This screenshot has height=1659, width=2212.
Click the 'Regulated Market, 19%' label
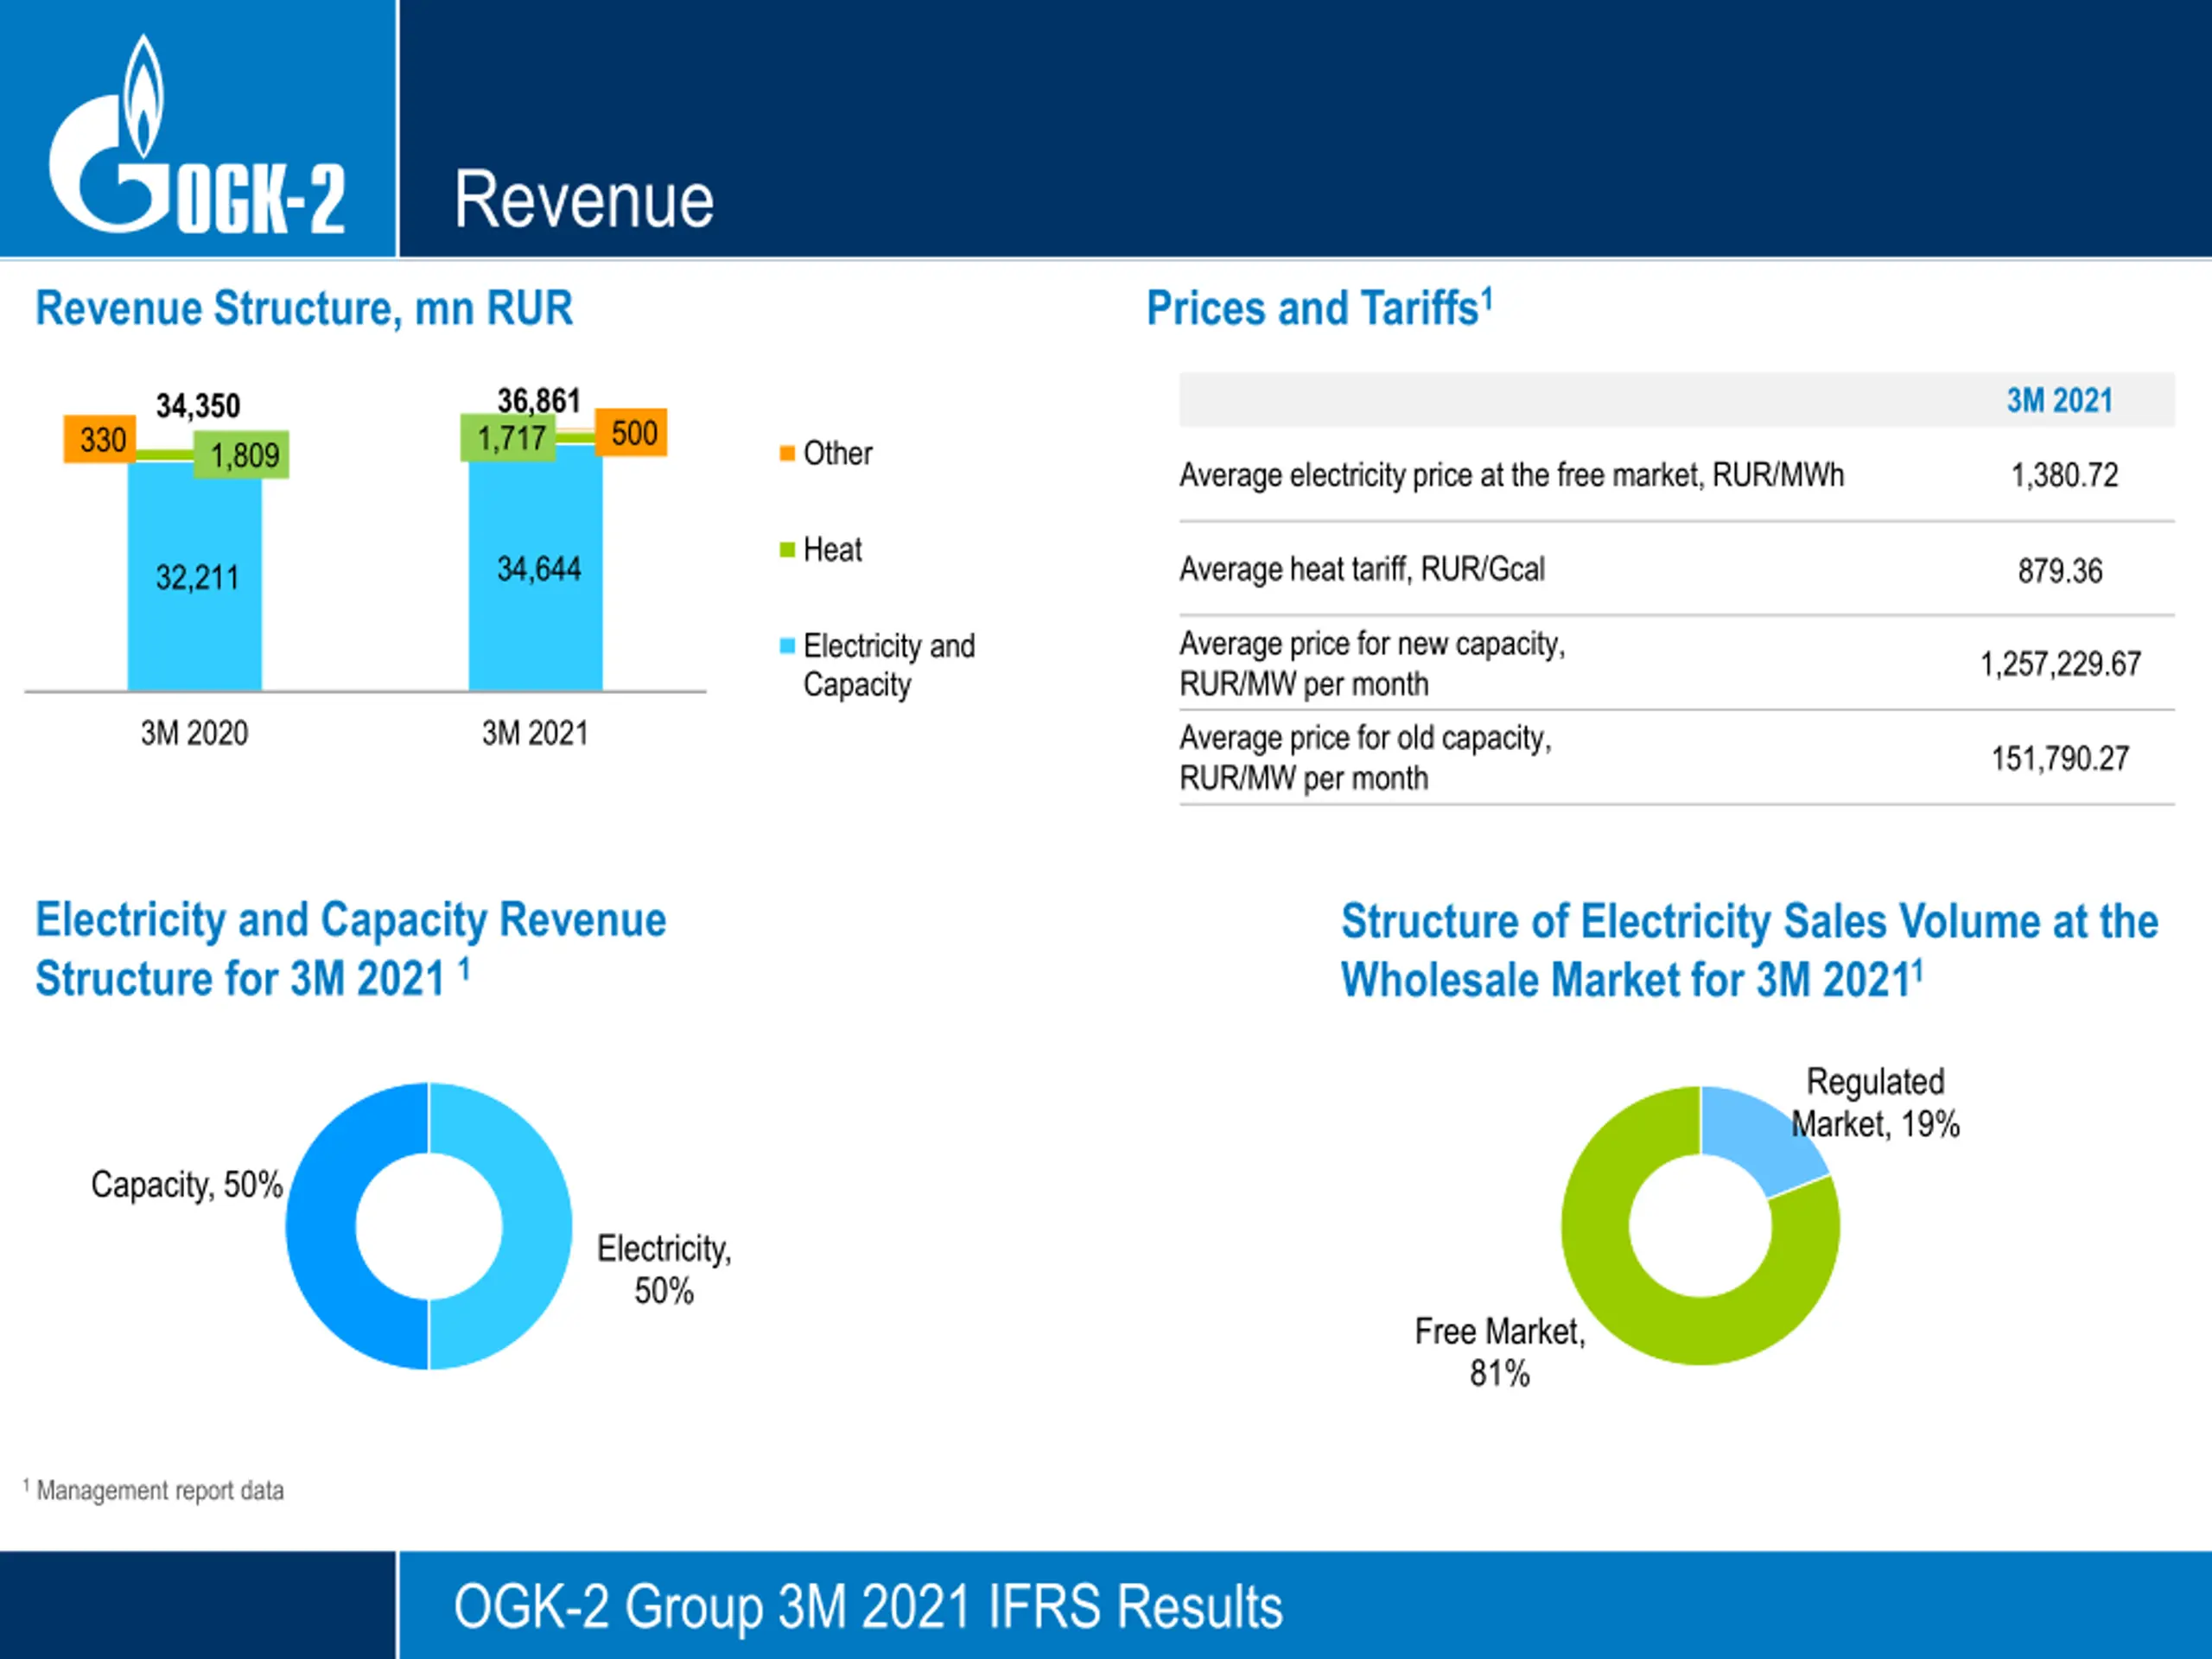(1875, 1103)
